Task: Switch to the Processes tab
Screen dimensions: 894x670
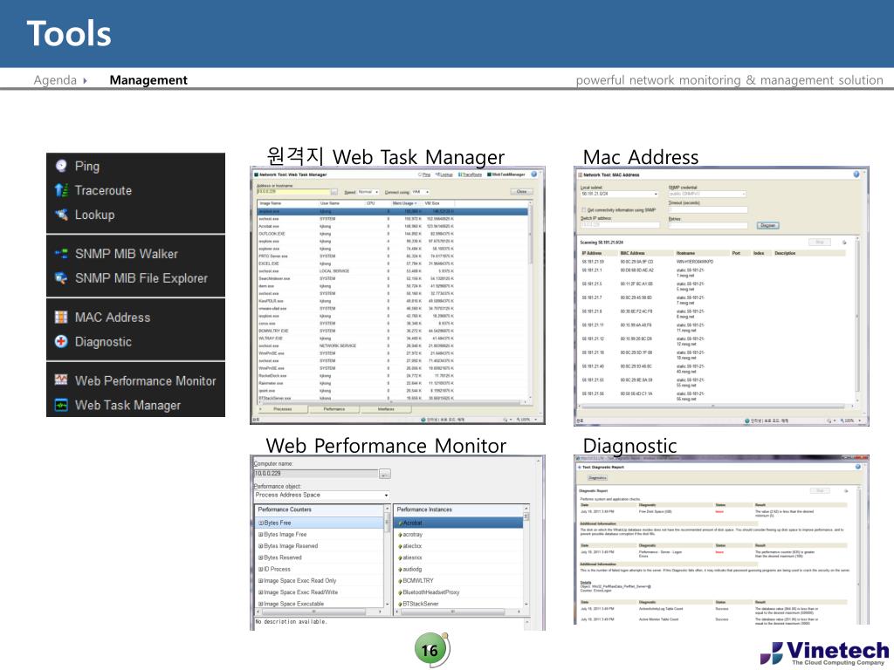Action: click(x=282, y=409)
